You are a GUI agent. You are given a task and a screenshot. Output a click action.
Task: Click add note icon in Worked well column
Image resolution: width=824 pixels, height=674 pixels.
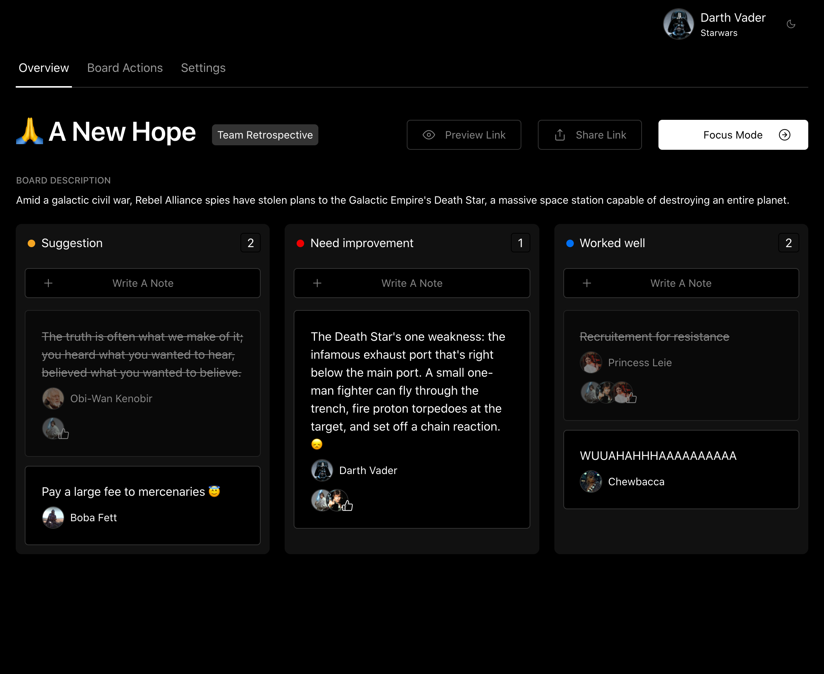point(587,283)
